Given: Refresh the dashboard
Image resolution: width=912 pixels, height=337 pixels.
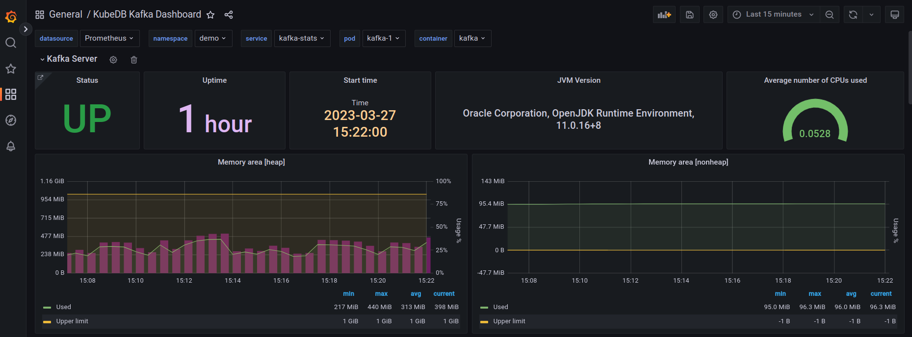Looking at the screenshot, I should pos(853,15).
